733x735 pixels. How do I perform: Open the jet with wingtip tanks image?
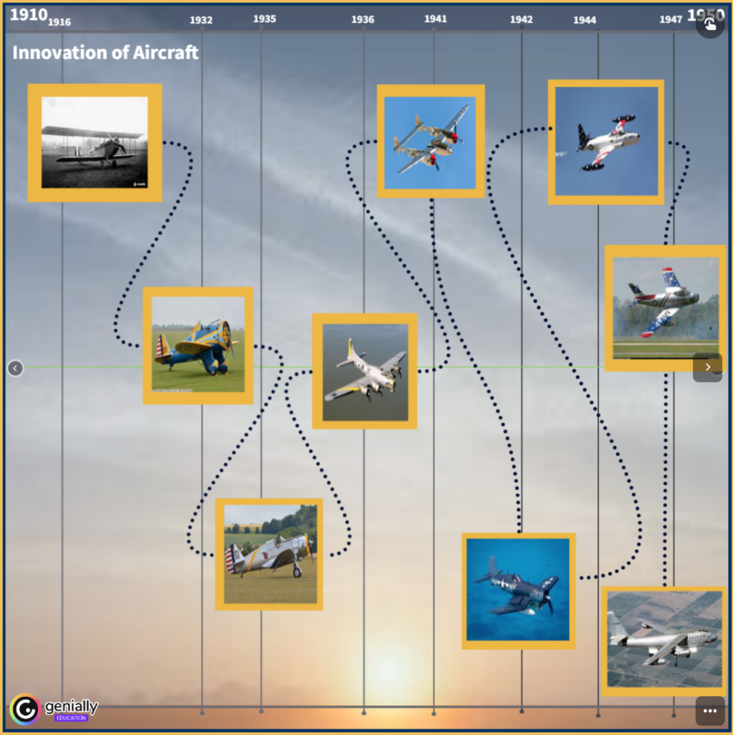[606, 142]
